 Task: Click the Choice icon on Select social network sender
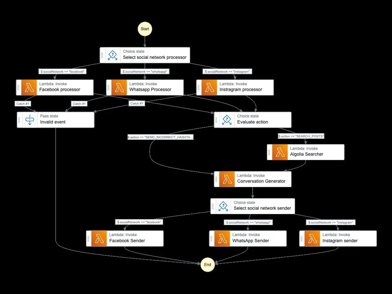point(223,206)
